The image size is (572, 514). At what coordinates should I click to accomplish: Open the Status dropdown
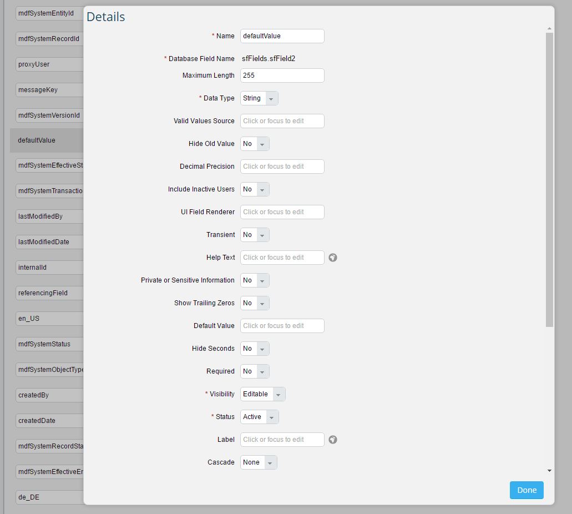click(x=260, y=417)
